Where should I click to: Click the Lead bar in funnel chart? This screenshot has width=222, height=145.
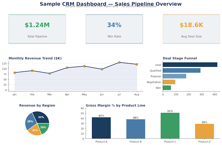(x=190, y=65)
